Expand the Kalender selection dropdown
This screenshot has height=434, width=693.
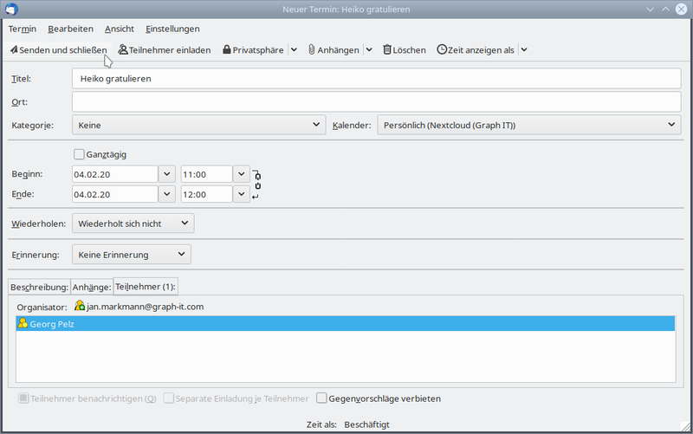[528, 126]
